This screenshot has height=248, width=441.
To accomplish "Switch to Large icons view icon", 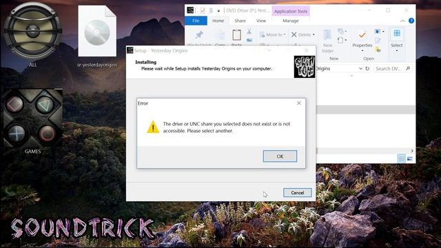I will pos(410,158).
